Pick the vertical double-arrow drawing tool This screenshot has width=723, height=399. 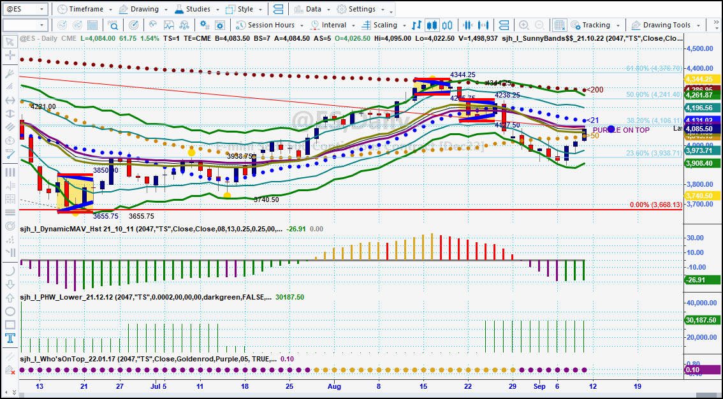tap(10, 113)
